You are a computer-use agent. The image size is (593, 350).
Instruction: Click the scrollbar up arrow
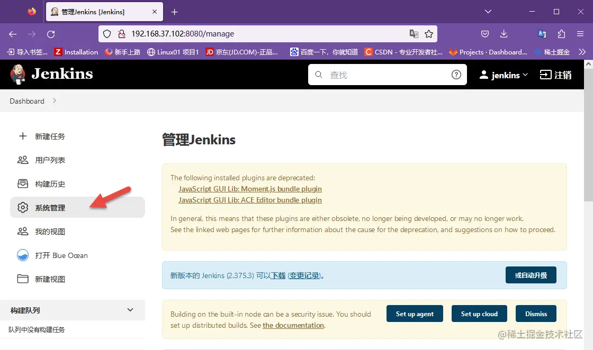pyautogui.click(x=588, y=64)
